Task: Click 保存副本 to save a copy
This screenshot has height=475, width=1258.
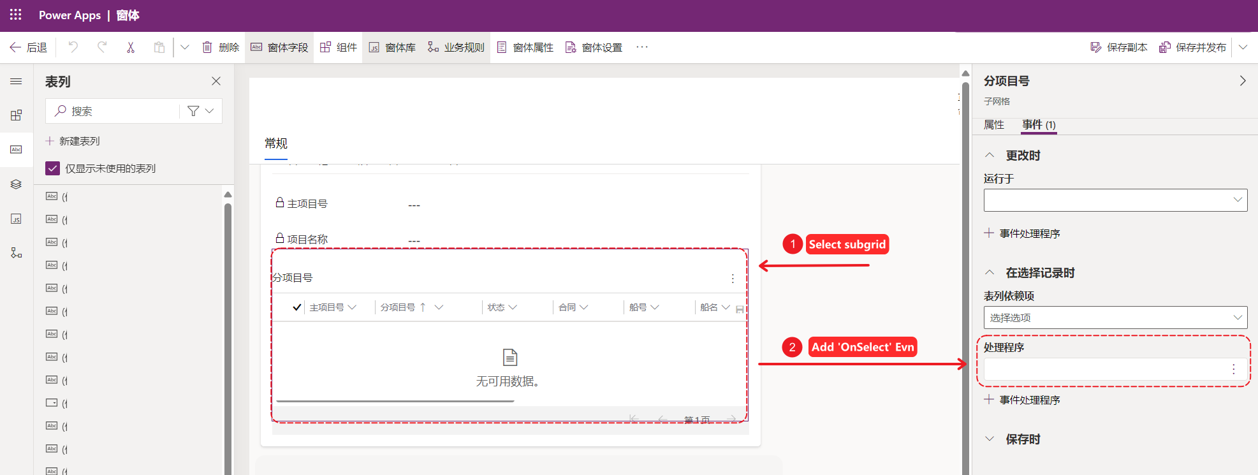Action: [x=1118, y=47]
